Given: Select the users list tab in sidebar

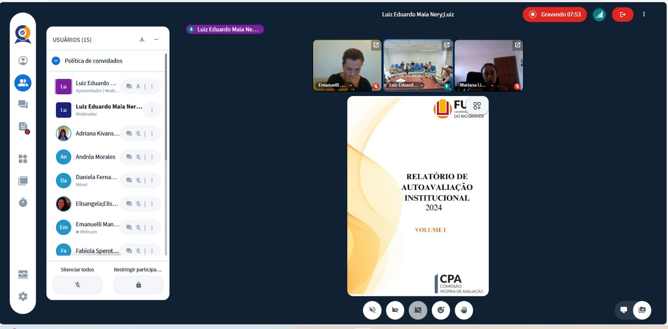Looking at the screenshot, I should point(23,83).
